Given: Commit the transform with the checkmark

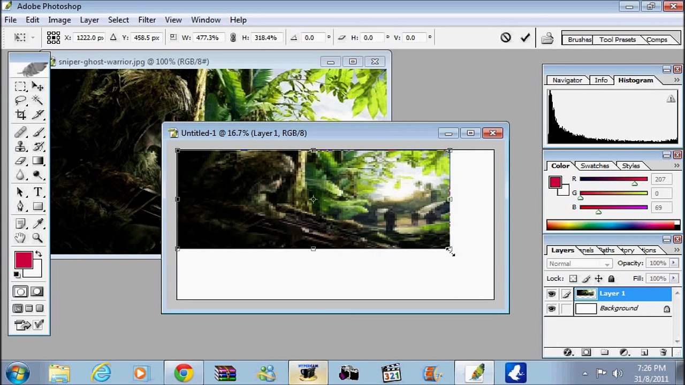Looking at the screenshot, I should pos(526,37).
